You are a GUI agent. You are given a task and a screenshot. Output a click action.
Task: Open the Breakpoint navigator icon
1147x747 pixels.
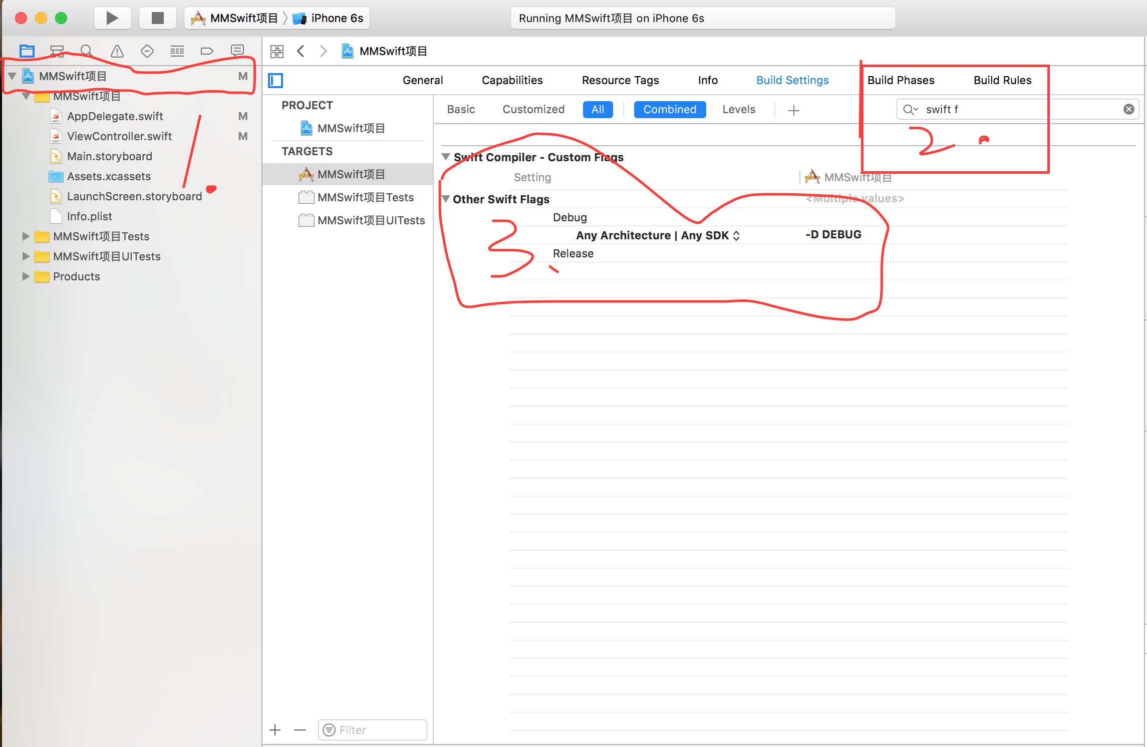tap(207, 51)
